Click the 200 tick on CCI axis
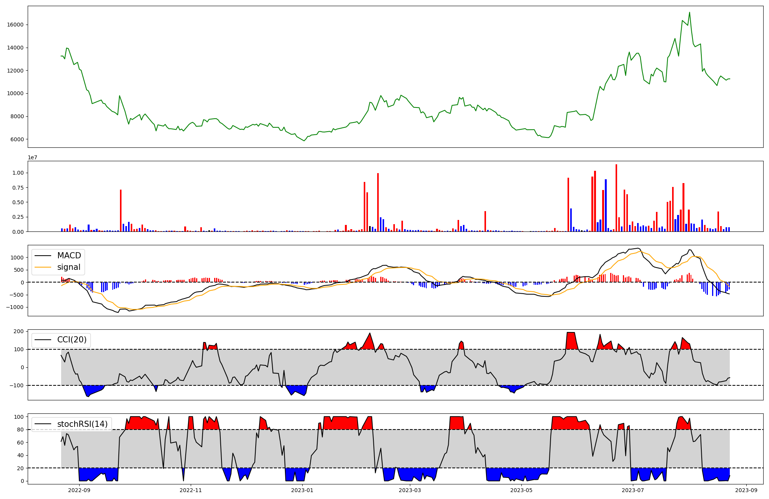This screenshot has width=769, height=499. pyautogui.click(x=19, y=331)
